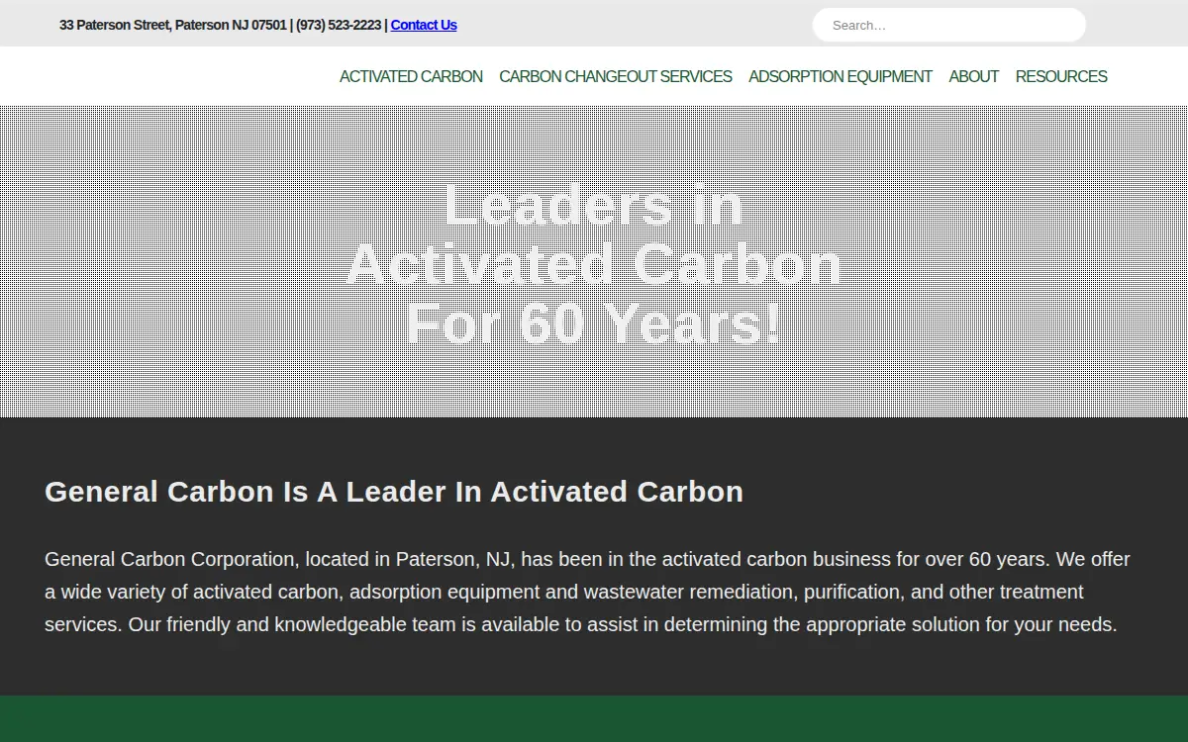Open the About menu item
Screen dimensions: 1188x742
coord(973,76)
